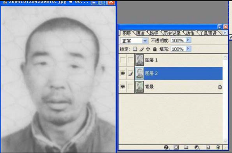232x153 pixels.
Task: Click the image document title bar icon
Action: pyautogui.click(x=5, y=2)
